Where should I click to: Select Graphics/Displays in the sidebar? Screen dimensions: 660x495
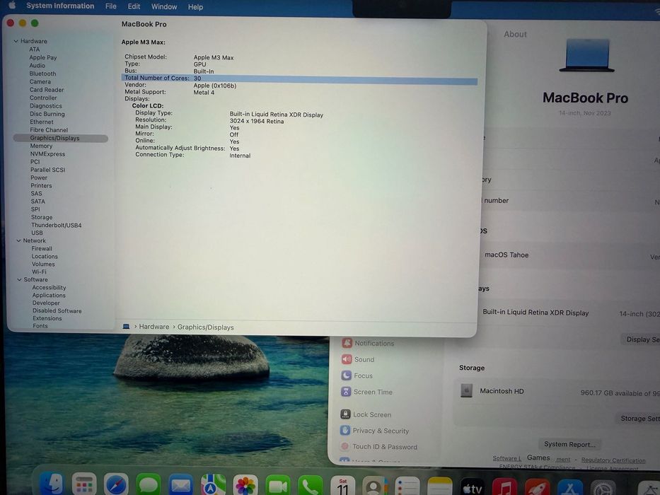[61, 138]
